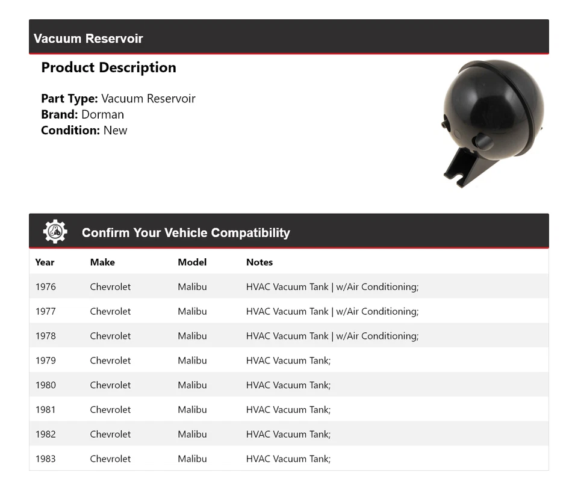Select the 1979 Chevrolet Malibu row
This screenshot has width=578, height=490.
click(288, 361)
